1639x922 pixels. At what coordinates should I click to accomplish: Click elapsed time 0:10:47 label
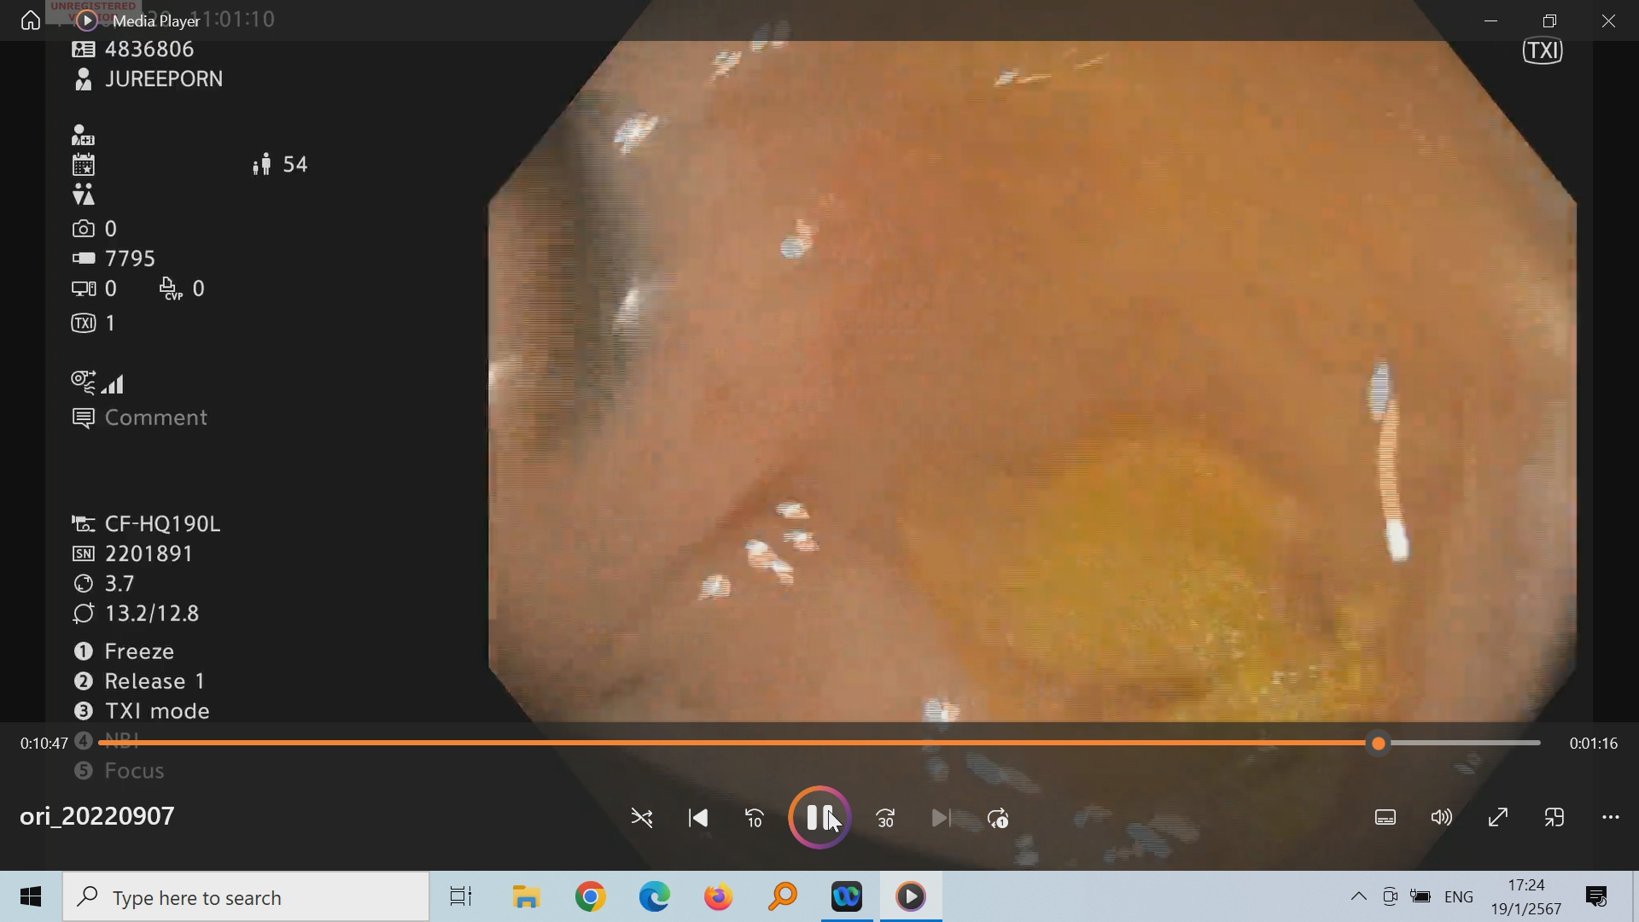point(44,744)
